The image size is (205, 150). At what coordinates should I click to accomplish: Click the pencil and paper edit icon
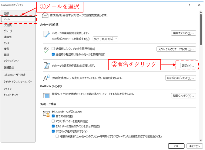pyautogui.click(x=46, y=35)
